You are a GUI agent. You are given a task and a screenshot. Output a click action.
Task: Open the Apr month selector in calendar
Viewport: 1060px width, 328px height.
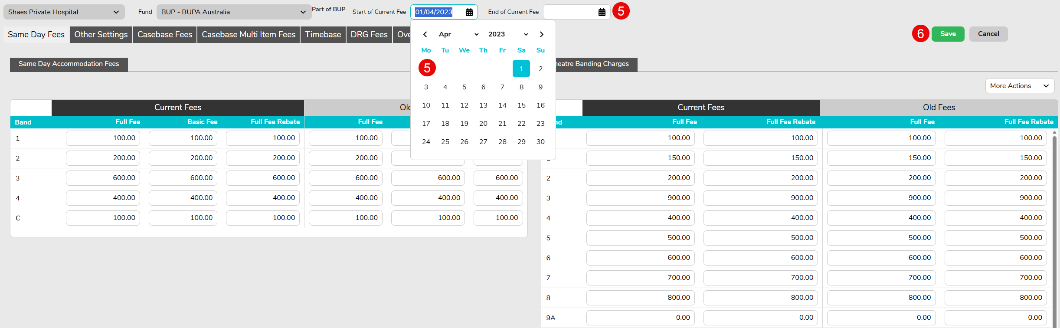coord(458,34)
